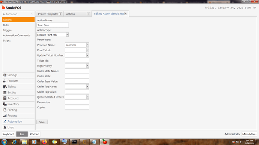Open the Print Job Name dropdown
Screen dimensions: 259x145
tap(87, 45)
